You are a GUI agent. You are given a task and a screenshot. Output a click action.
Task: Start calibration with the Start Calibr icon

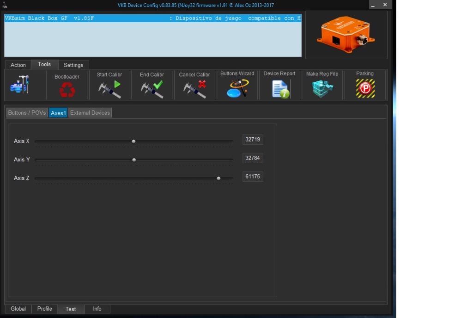click(109, 89)
